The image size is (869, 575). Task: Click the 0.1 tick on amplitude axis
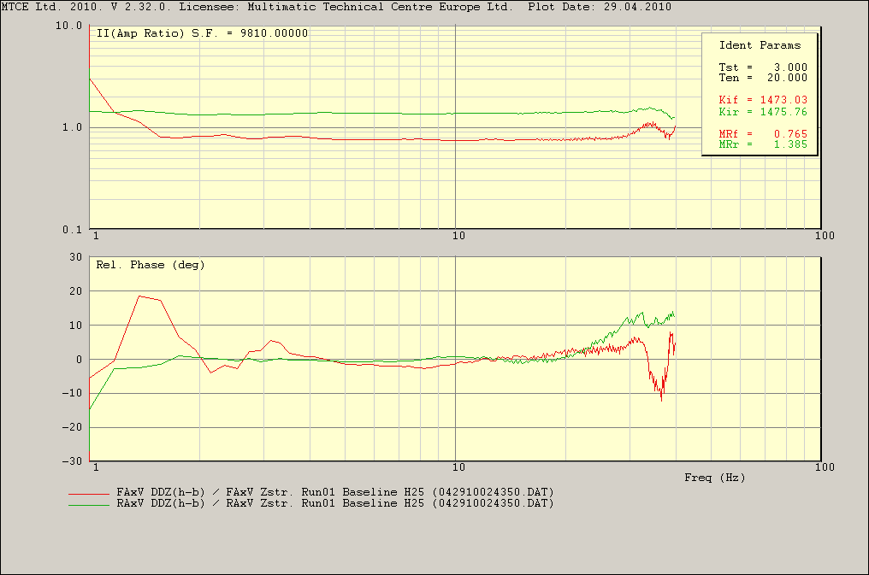72,231
